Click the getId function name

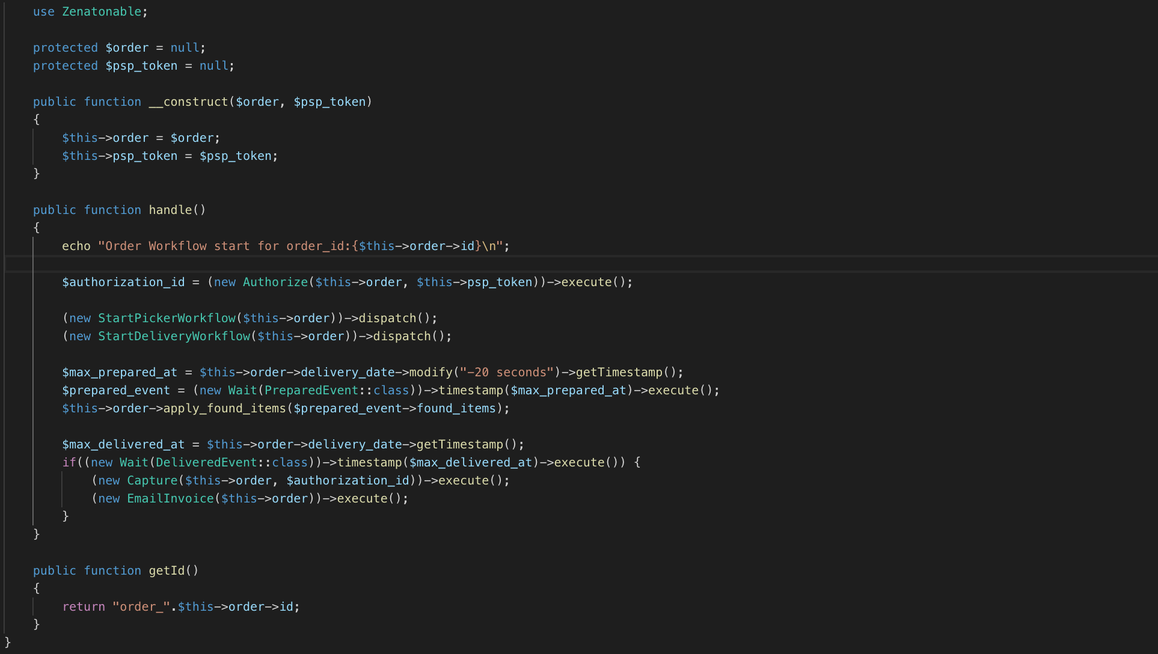[x=167, y=570]
